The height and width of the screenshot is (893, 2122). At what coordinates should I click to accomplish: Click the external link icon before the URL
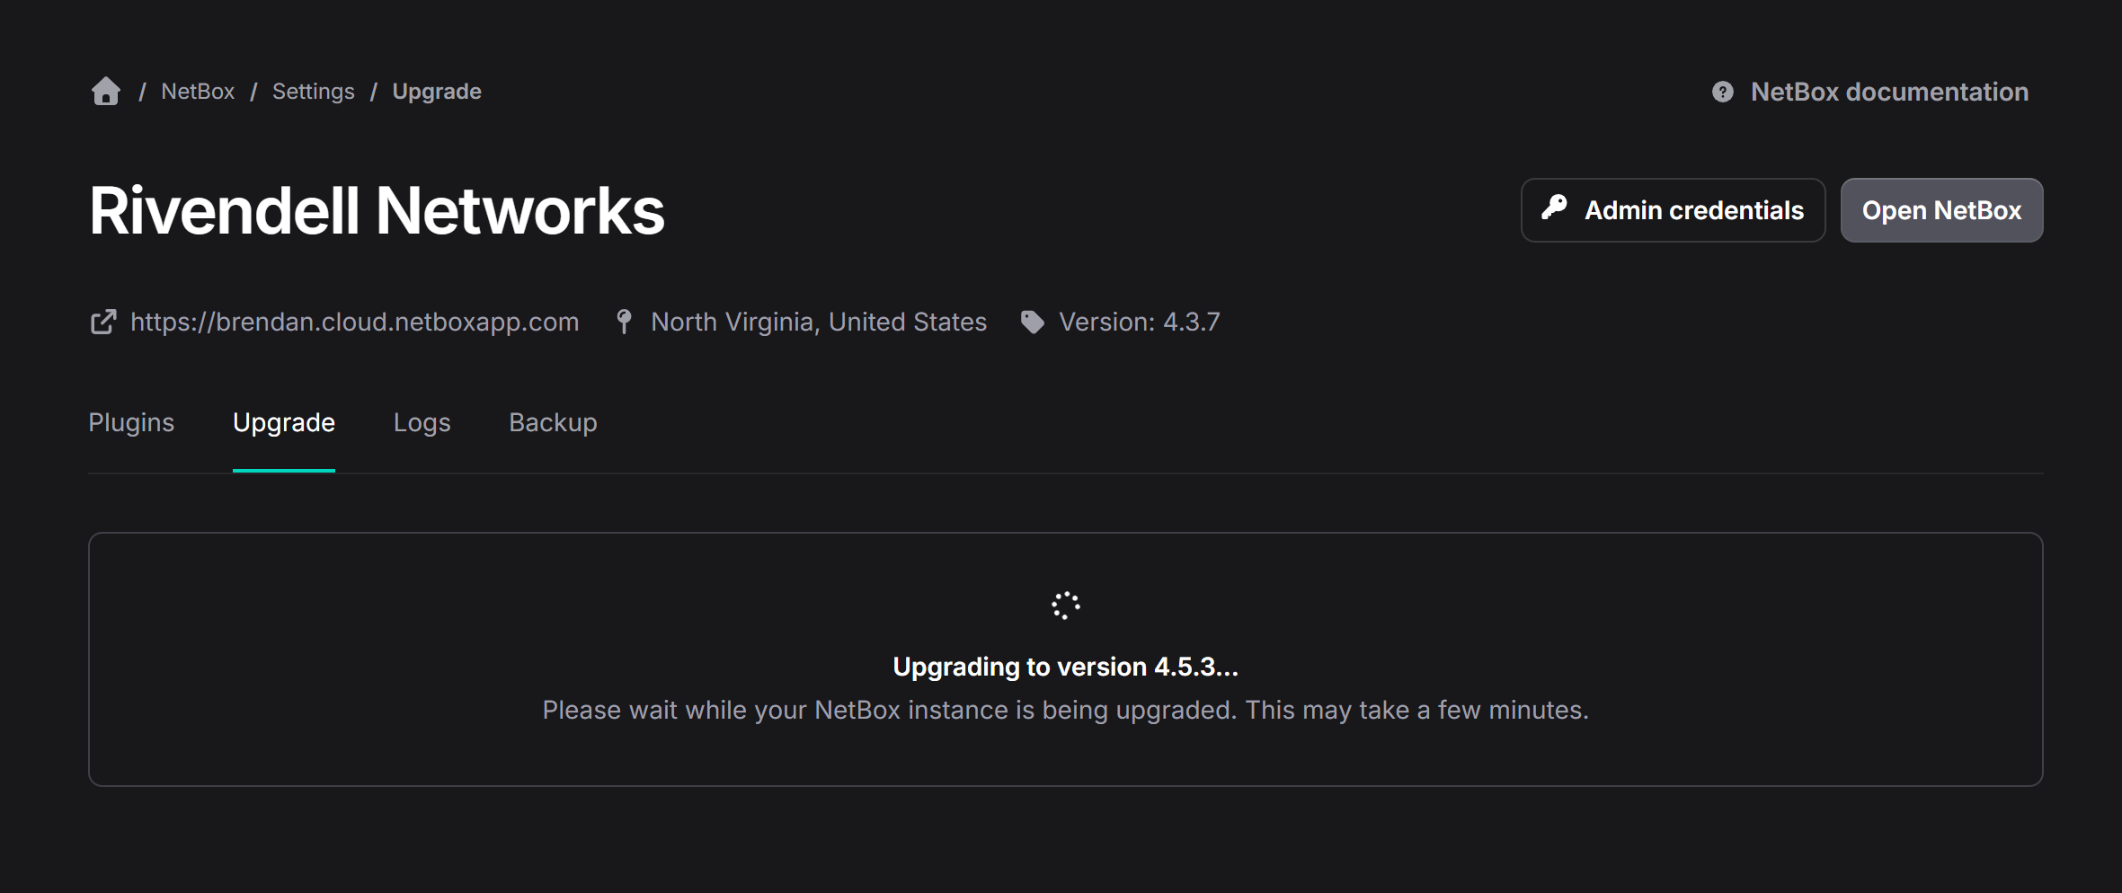click(103, 321)
